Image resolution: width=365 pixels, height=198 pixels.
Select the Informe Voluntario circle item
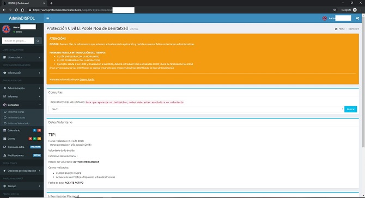tap(5, 123)
